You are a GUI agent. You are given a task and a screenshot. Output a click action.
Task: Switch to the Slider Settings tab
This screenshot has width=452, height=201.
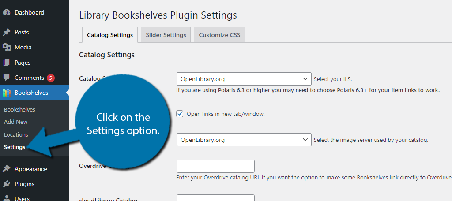point(166,35)
